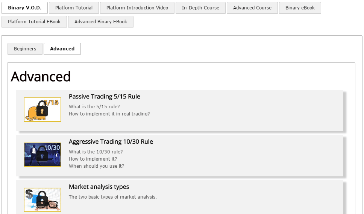The width and height of the screenshot is (364, 214).
Task: Open the Platform Introduction Video tab
Action: point(137,8)
